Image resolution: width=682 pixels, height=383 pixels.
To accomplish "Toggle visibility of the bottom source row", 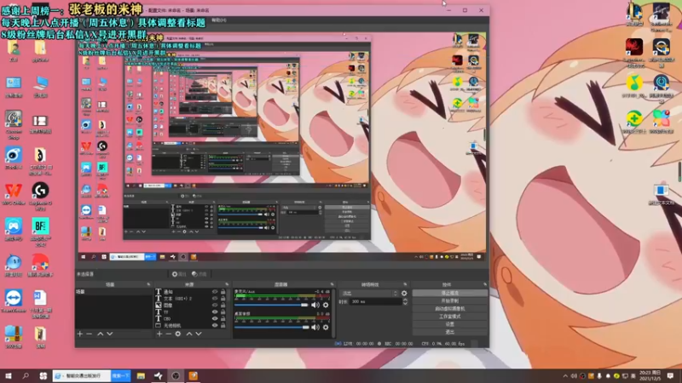I will 215,325.
